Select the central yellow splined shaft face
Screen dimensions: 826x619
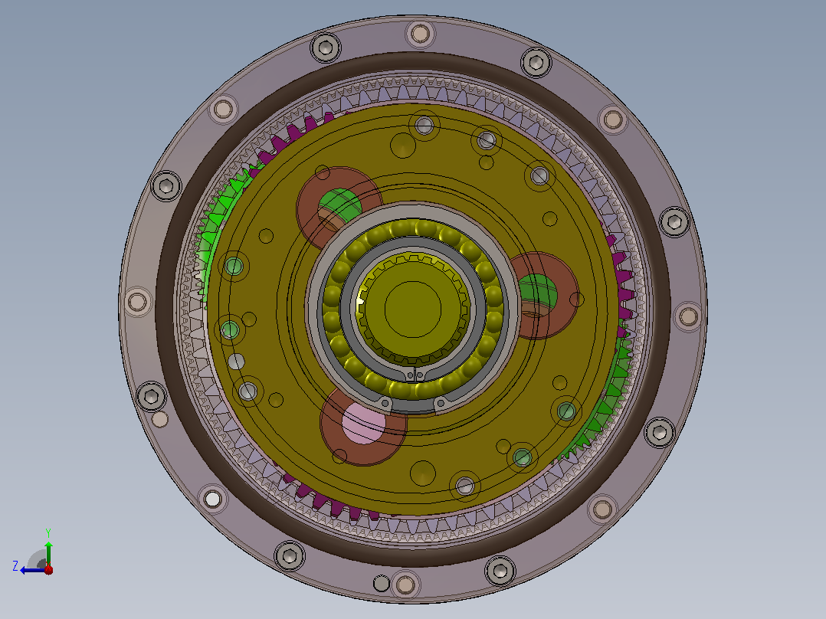pyautogui.click(x=412, y=309)
